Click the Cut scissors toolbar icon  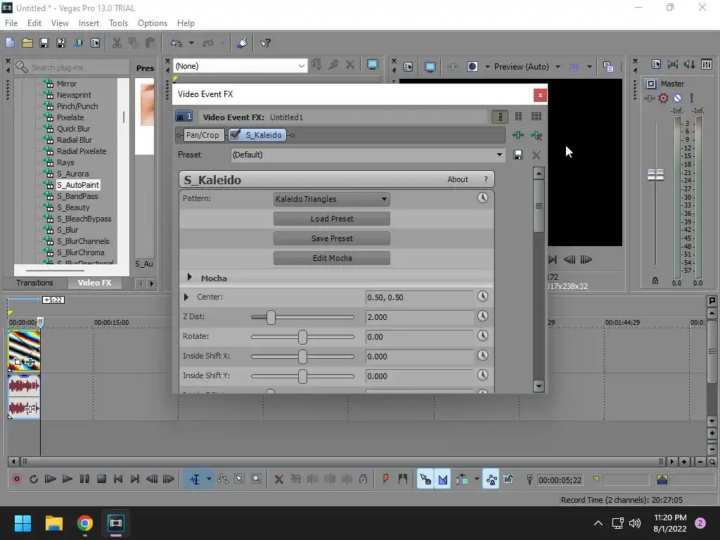pos(117,43)
